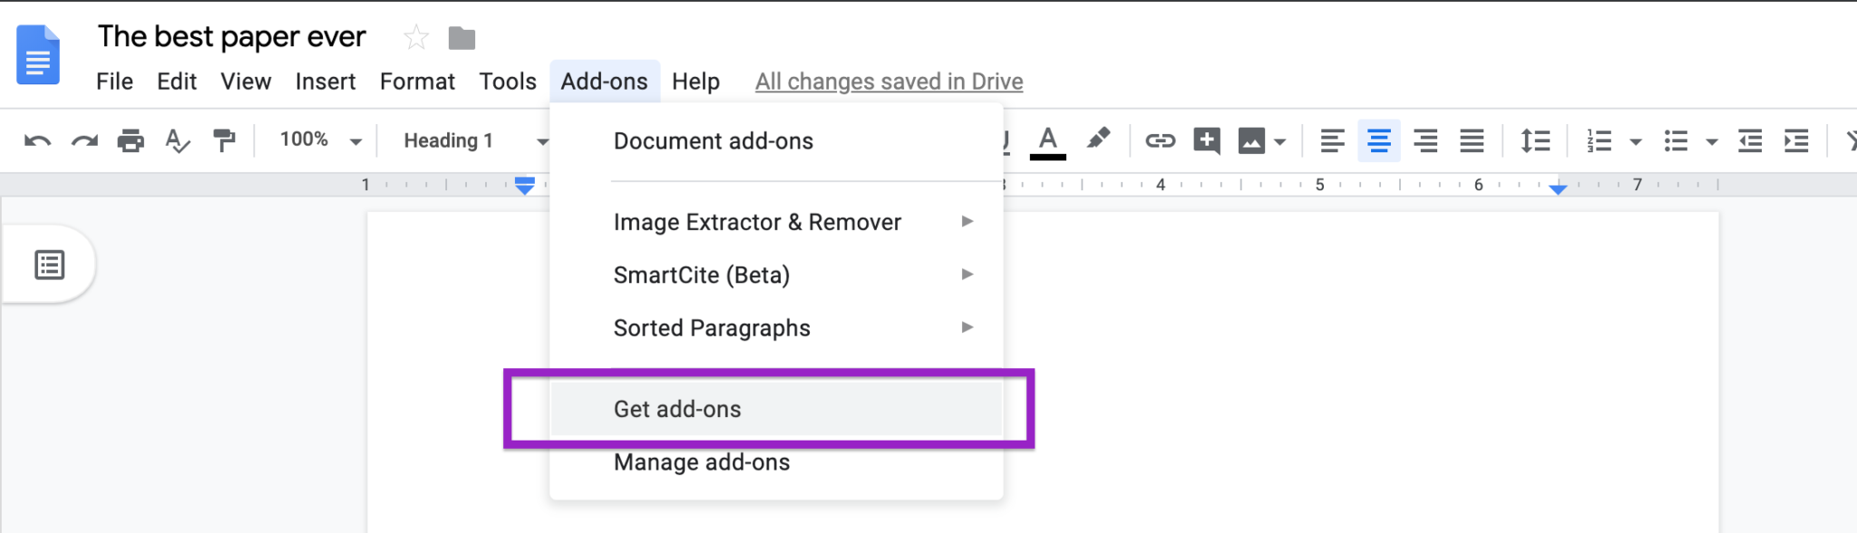Left align the text
This screenshot has width=1857, height=533.
1332,141
